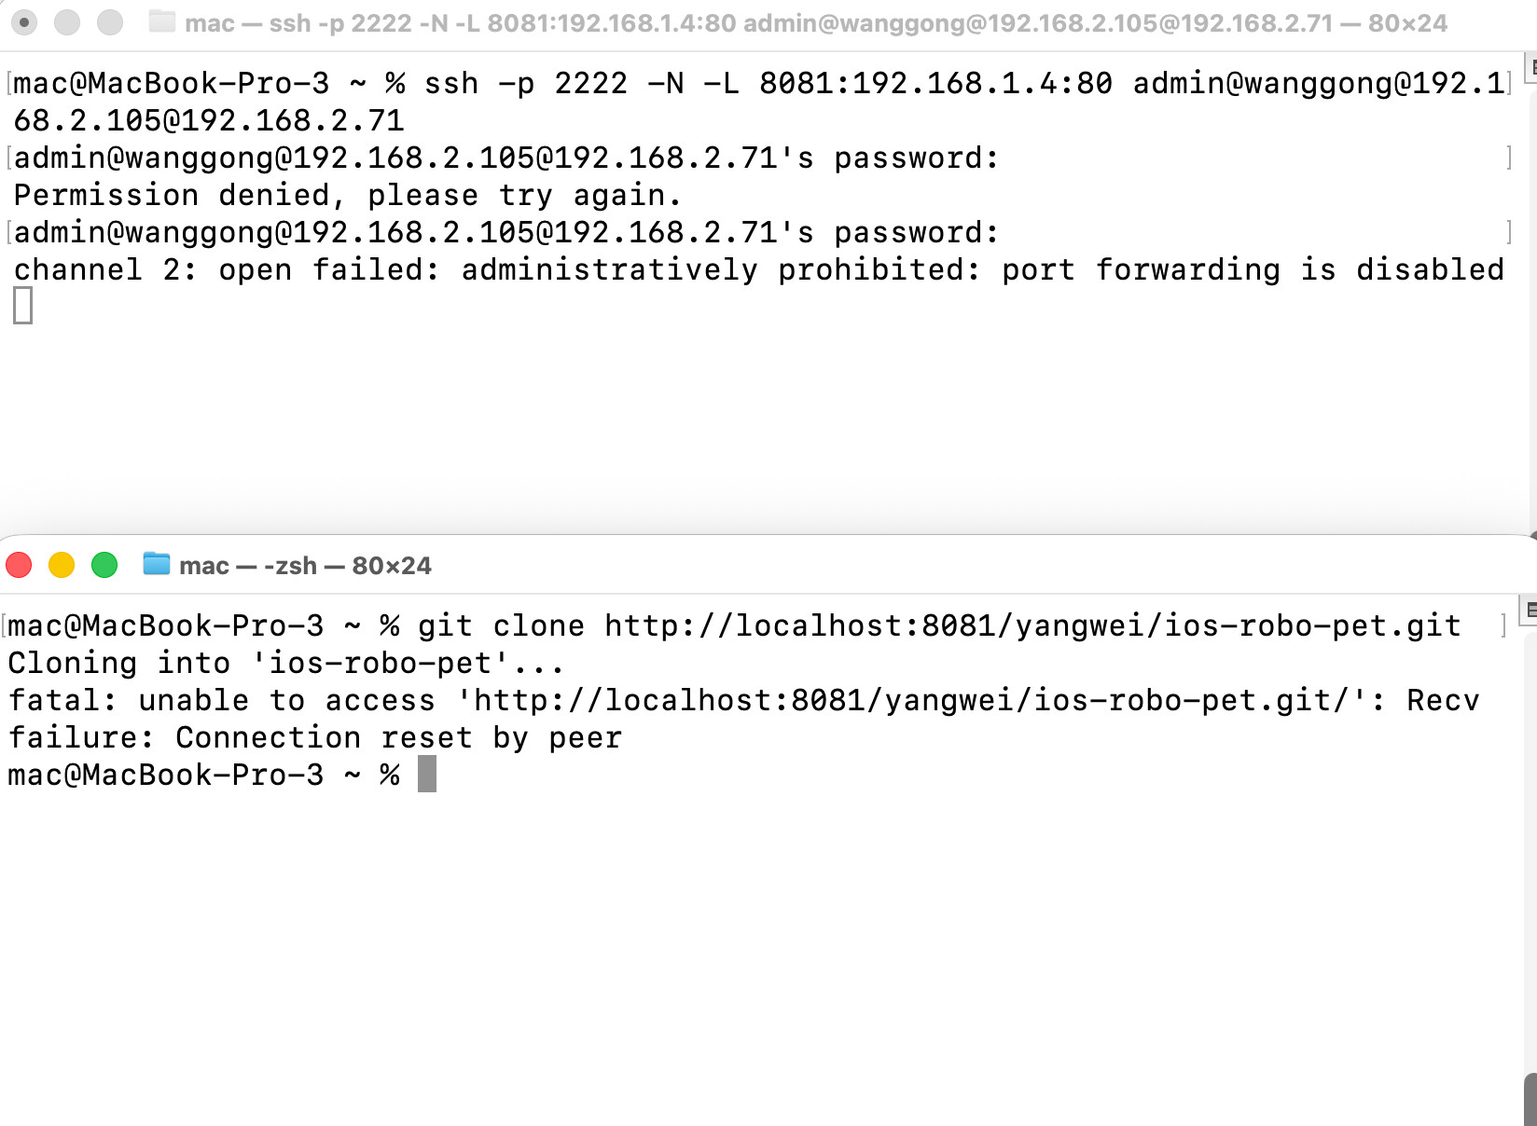Minimize the zsh window with yellow button
The height and width of the screenshot is (1126, 1537).
click(62, 565)
